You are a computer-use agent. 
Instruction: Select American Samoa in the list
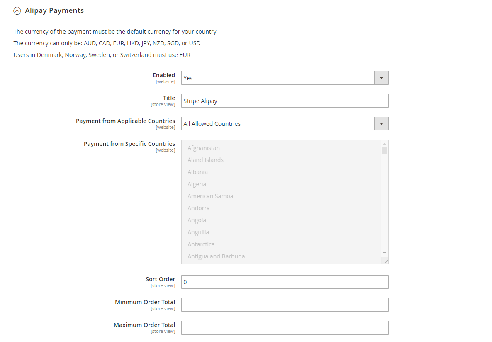click(x=210, y=196)
